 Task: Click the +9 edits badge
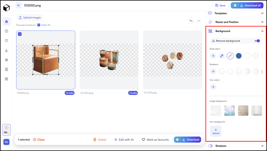(x=69, y=93)
